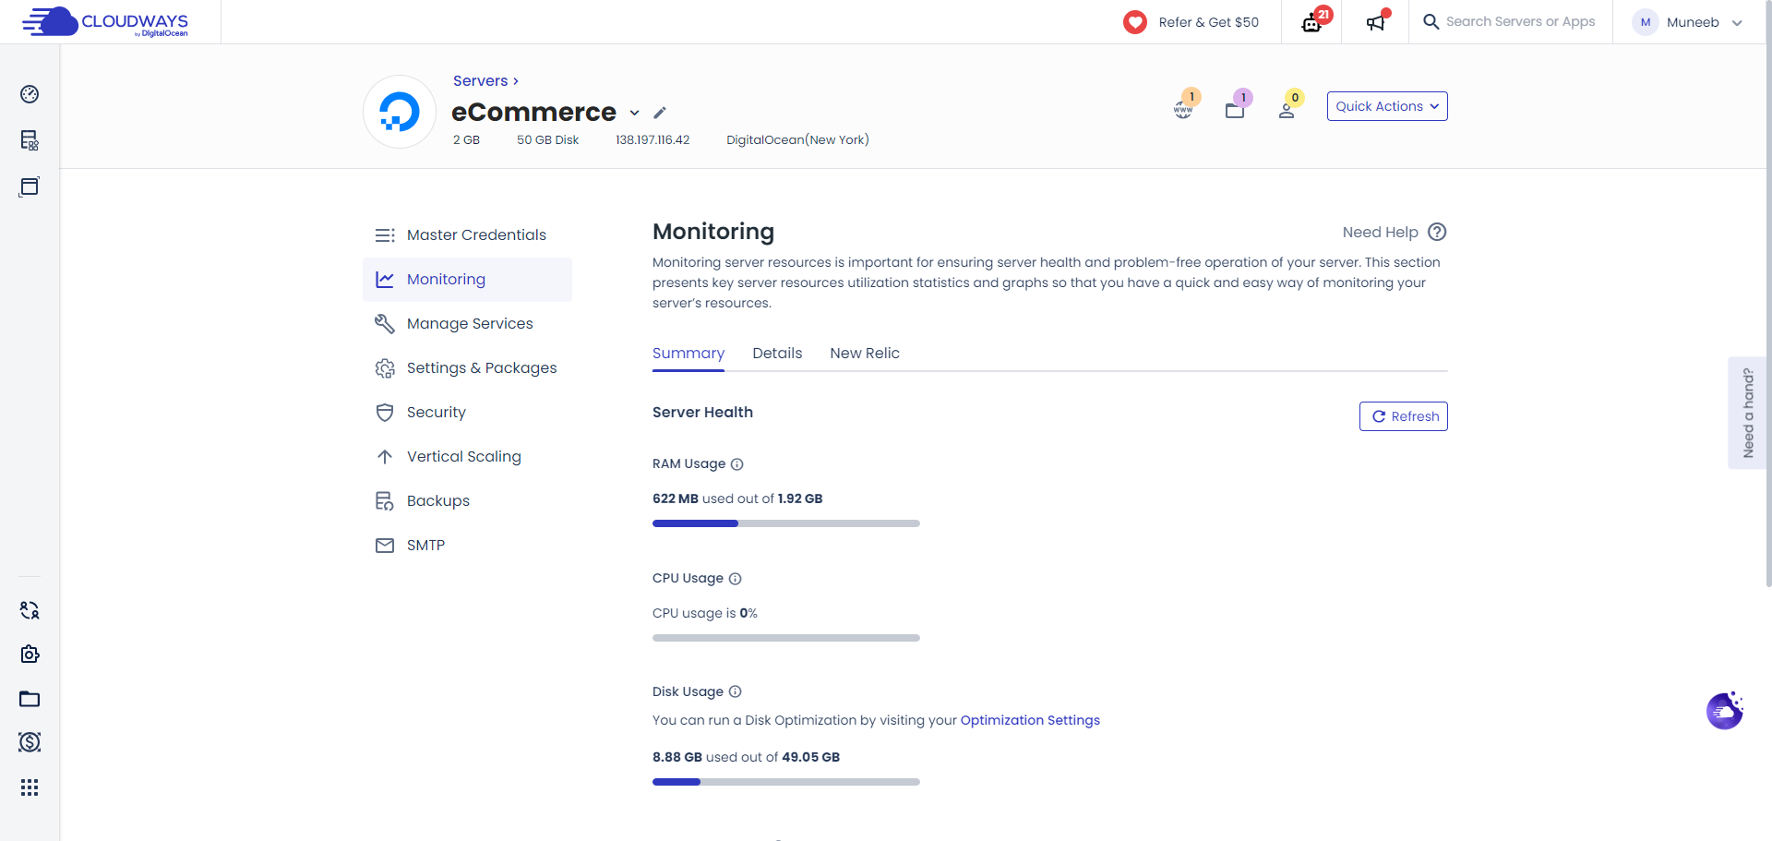Click the announcements megaphone icon
The height and width of the screenshot is (841, 1772).
click(1374, 21)
